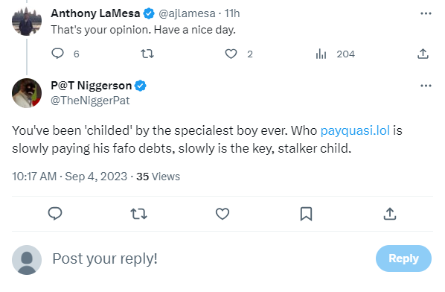This screenshot has height=292, width=445.
Task: Repost Anthony LaMesa's tweet
Action: pyautogui.click(x=147, y=54)
